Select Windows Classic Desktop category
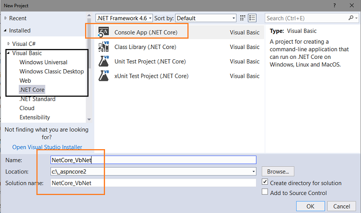 pyautogui.click(x=51, y=71)
